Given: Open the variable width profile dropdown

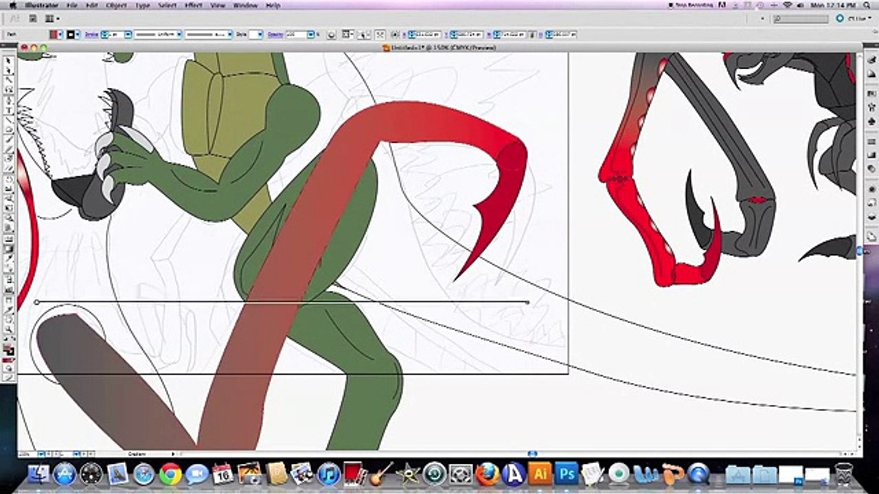Looking at the screenshot, I should coord(179,34).
